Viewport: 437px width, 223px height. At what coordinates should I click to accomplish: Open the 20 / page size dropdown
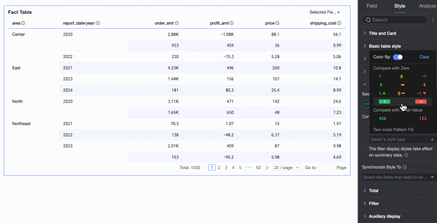point(287,168)
